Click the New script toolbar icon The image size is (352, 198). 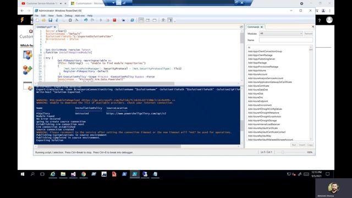click(37, 20)
